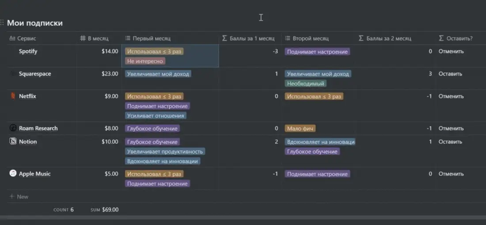The height and width of the screenshot is (225, 486).
Task: Click the plus New row button
Action: tap(19, 196)
